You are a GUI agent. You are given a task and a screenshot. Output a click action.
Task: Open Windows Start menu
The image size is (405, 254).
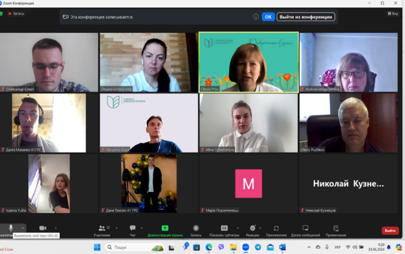(97, 247)
